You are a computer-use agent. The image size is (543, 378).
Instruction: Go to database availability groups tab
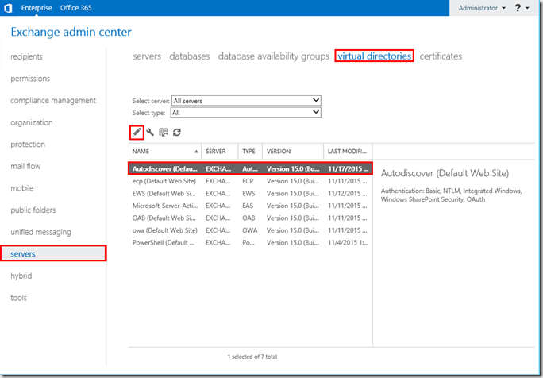(x=273, y=56)
